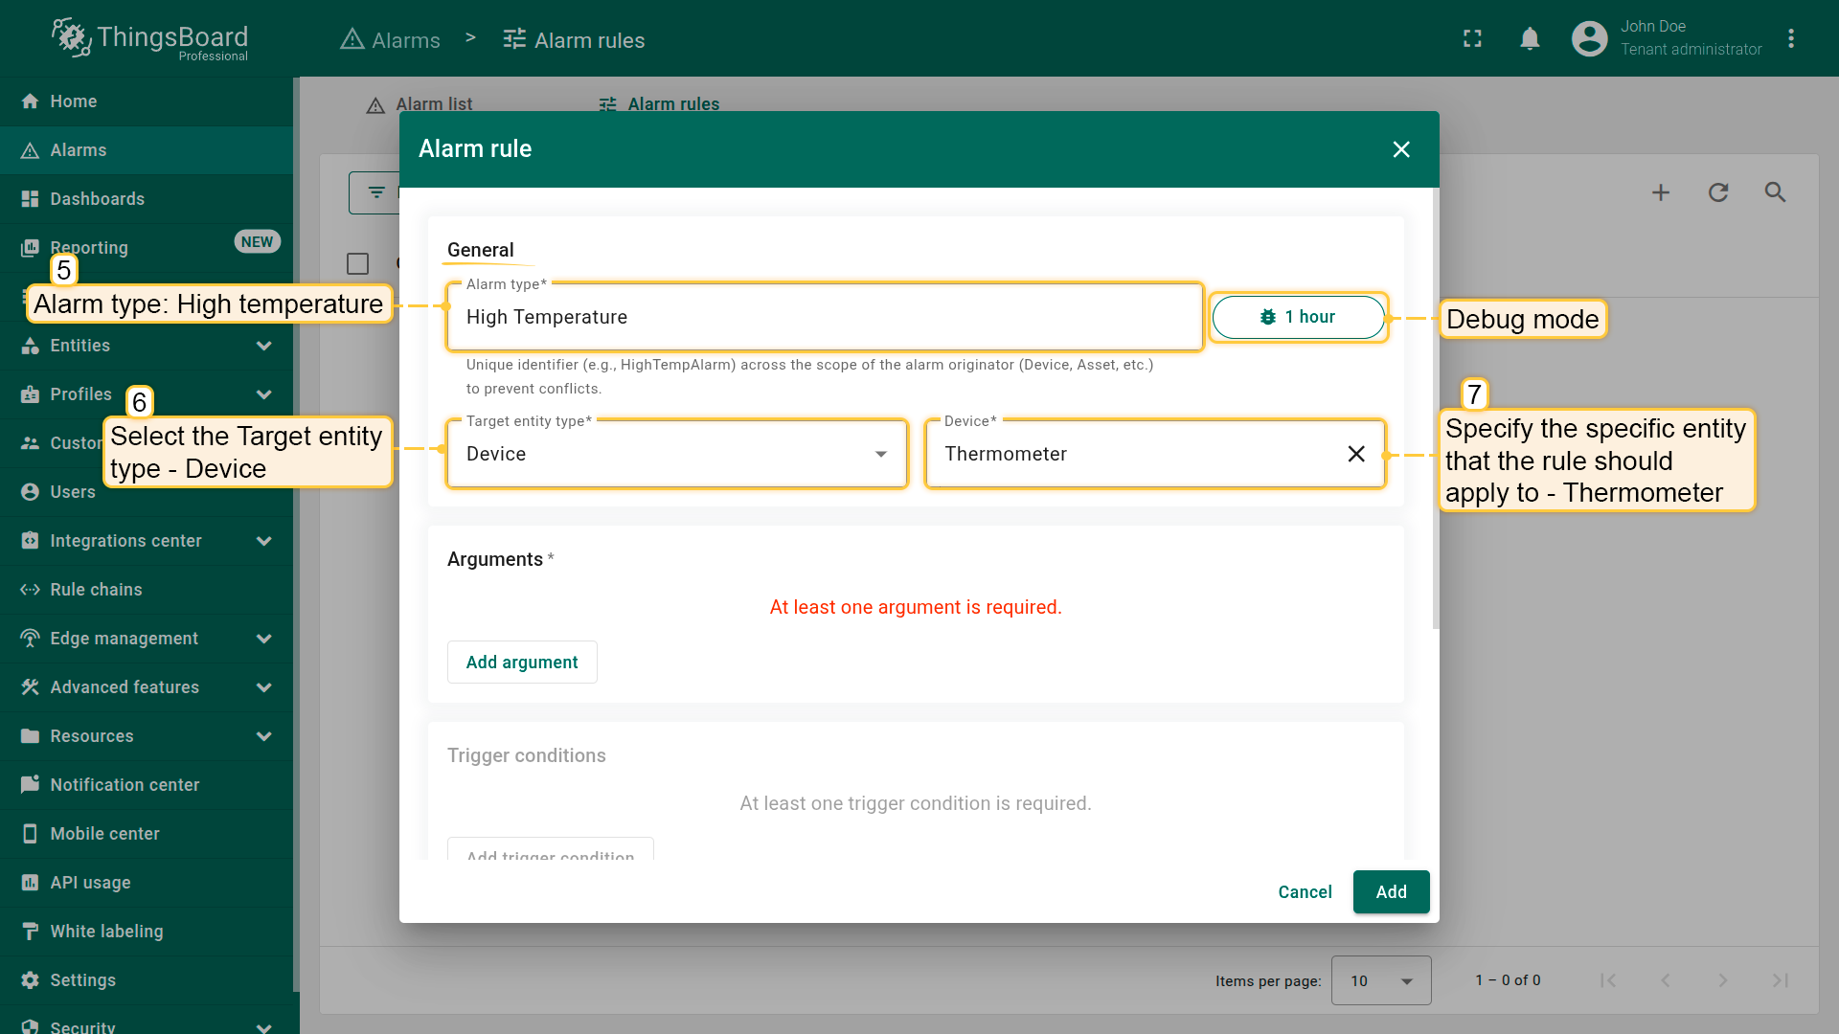Toggle the 1 hour debug mode button
This screenshot has width=1839, height=1034.
[x=1298, y=317]
